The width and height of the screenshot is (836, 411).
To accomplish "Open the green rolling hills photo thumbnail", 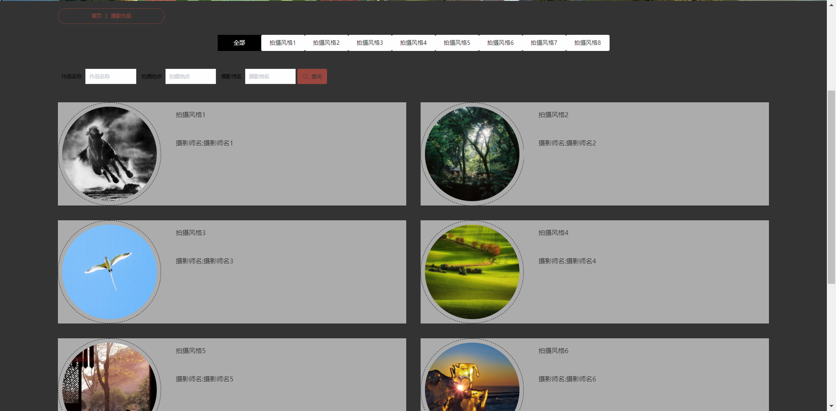I will (472, 272).
